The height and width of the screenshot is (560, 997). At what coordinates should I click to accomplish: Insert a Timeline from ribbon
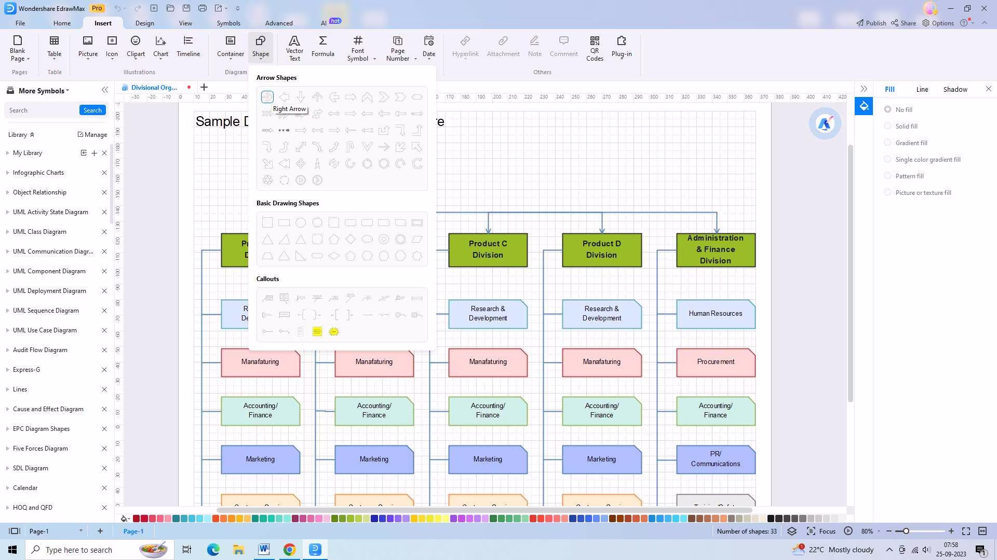coord(188,46)
